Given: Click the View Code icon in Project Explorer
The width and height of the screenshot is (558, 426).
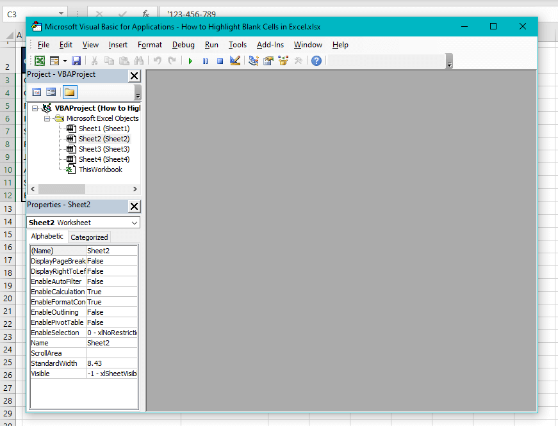Looking at the screenshot, I should 37,91.
